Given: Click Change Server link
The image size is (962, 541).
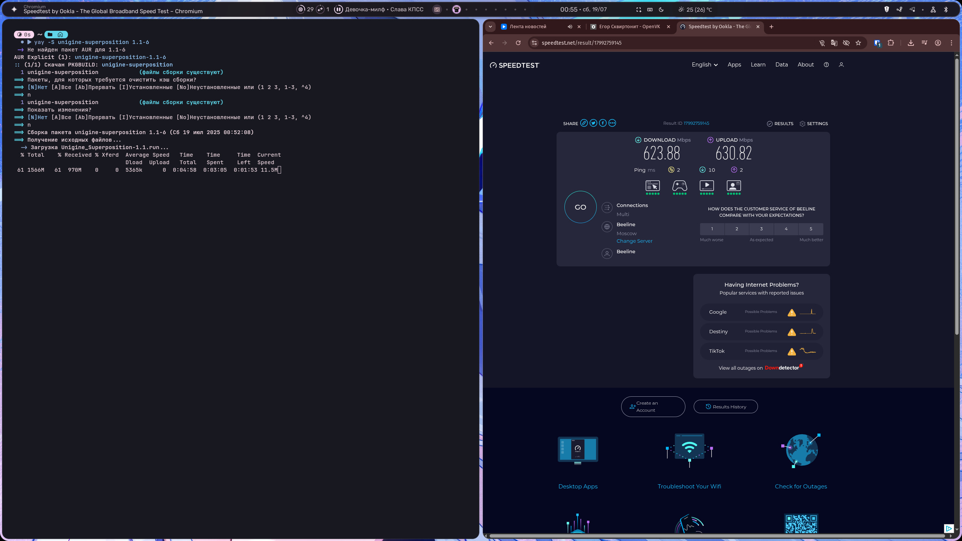Looking at the screenshot, I should point(634,241).
